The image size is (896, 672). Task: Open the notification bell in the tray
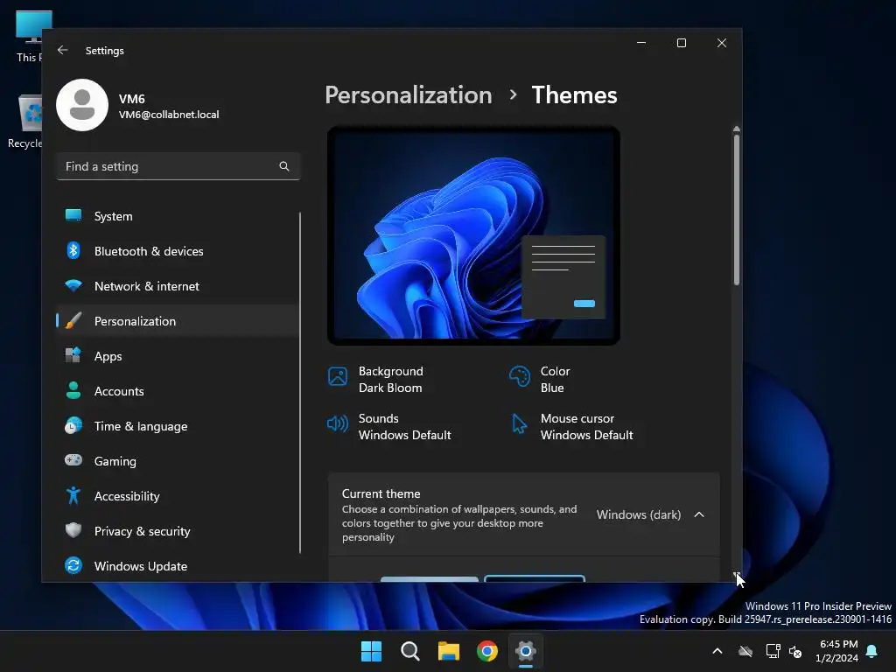[x=871, y=651]
